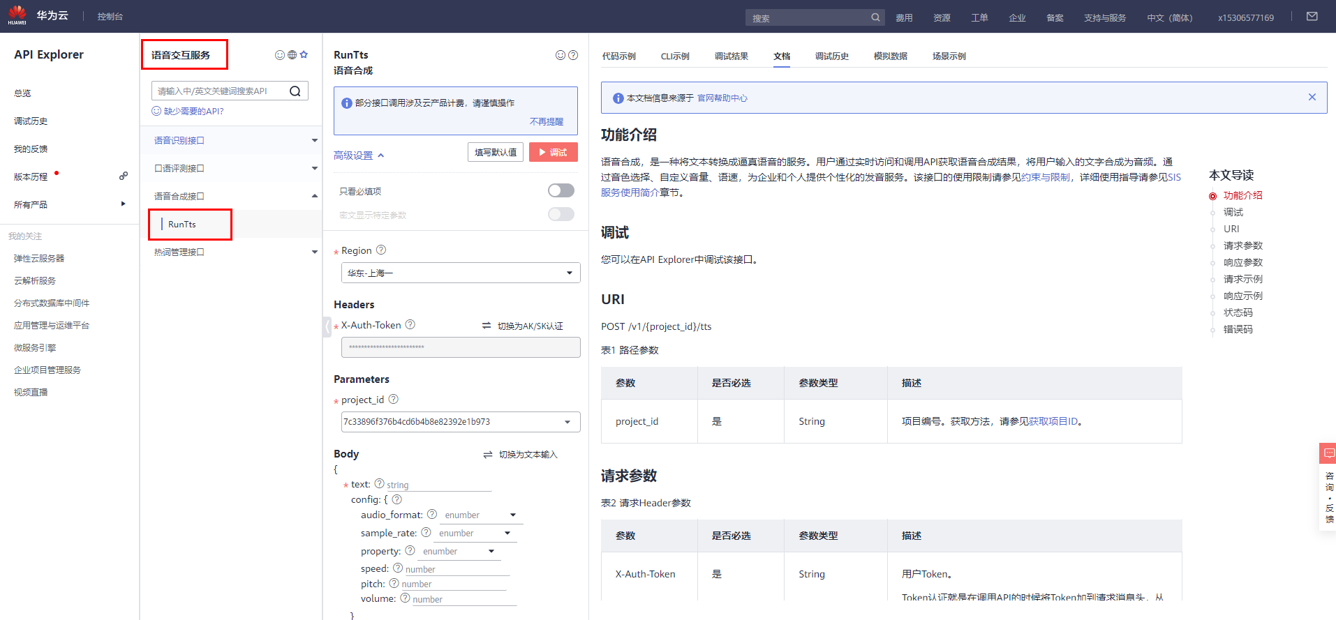Click the help icon next to project_id

tap(394, 399)
